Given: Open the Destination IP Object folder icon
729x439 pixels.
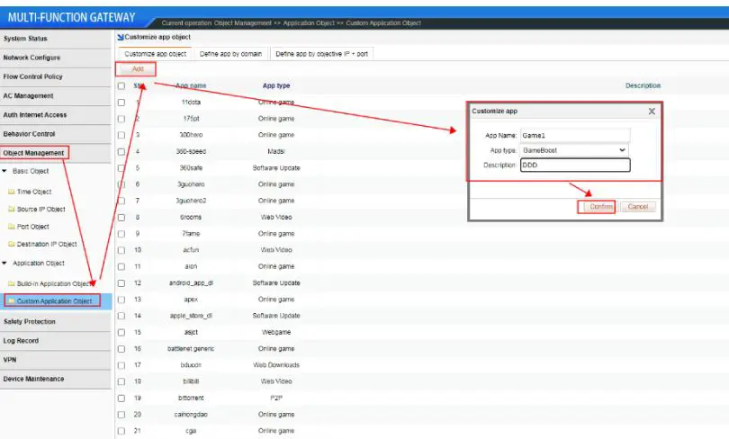Looking at the screenshot, I should pyautogui.click(x=11, y=244).
